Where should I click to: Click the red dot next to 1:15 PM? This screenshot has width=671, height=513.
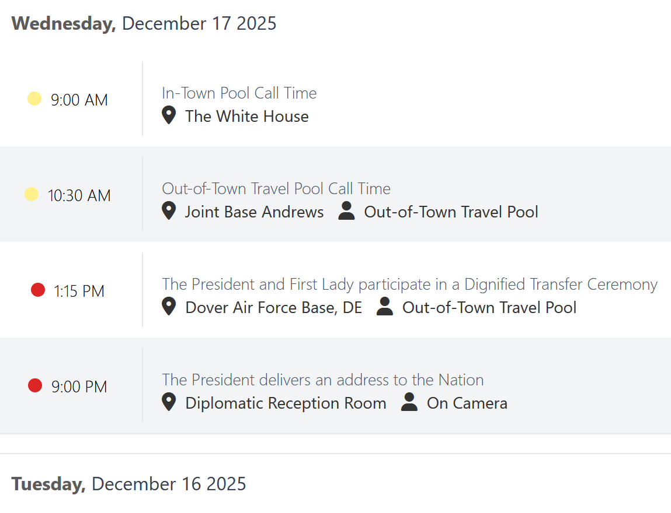coord(38,290)
